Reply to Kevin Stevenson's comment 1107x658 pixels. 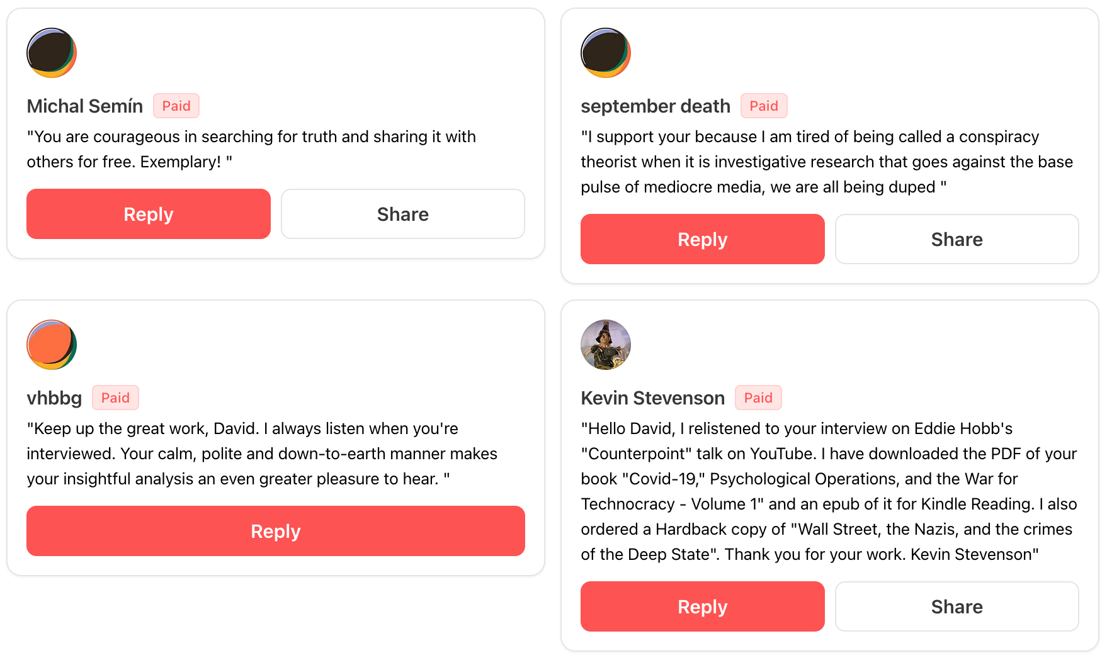[x=703, y=606]
